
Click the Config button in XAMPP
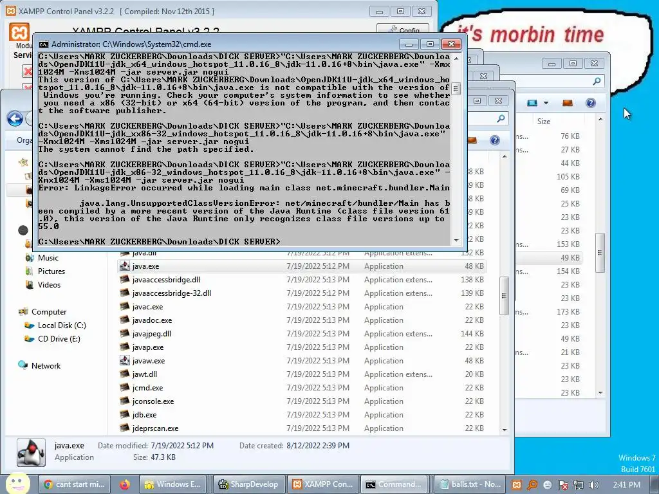point(403,30)
